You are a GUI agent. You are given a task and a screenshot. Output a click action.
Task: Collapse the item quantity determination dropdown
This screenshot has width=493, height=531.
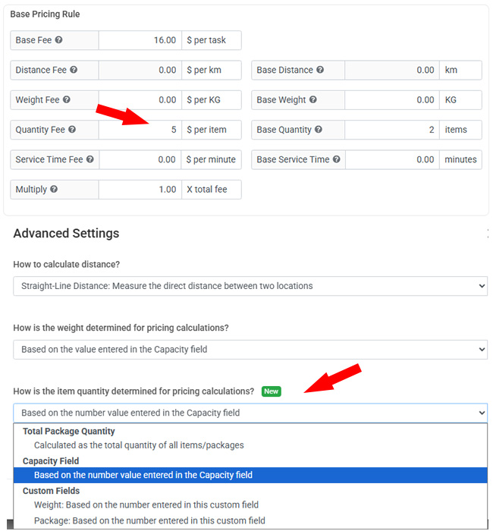tap(250, 413)
